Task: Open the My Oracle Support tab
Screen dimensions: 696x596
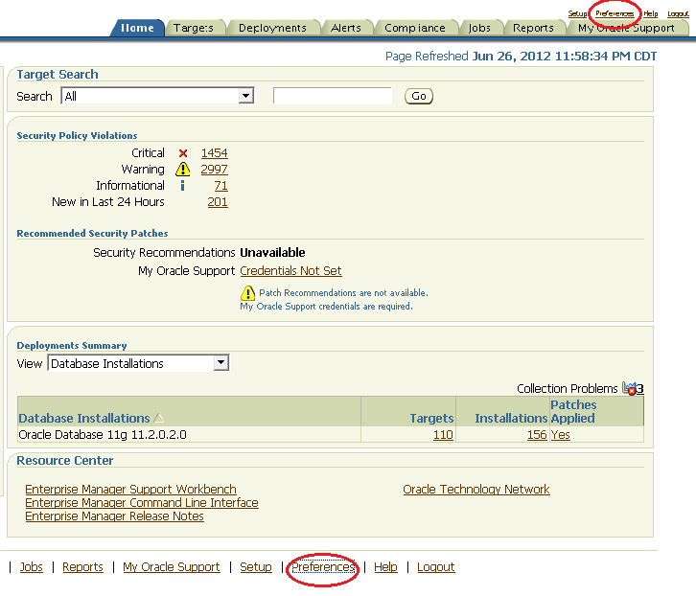Action: tap(626, 28)
